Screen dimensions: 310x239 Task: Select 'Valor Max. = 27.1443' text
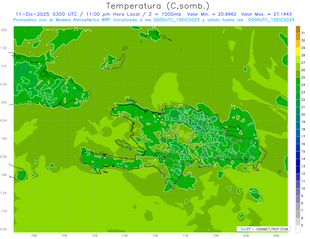(x=266, y=14)
